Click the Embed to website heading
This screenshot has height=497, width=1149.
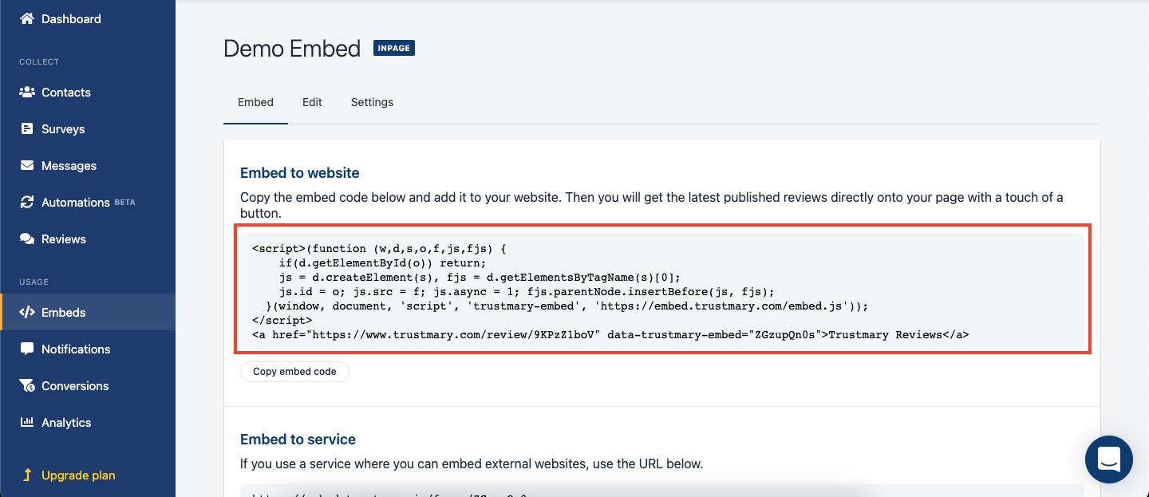[300, 172]
